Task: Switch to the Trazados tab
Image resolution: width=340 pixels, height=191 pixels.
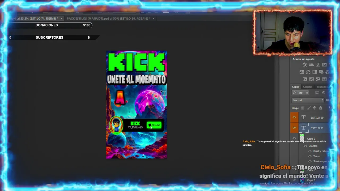Action: point(322,87)
